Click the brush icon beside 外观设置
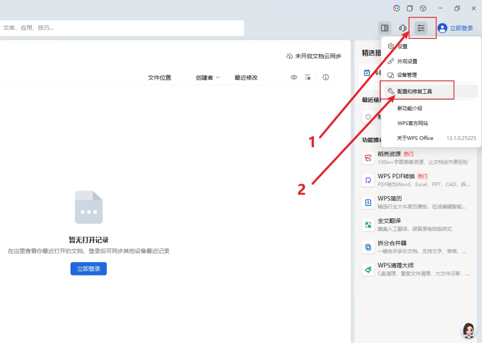This screenshot has width=482, height=343. pyautogui.click(x=391, y=61)
